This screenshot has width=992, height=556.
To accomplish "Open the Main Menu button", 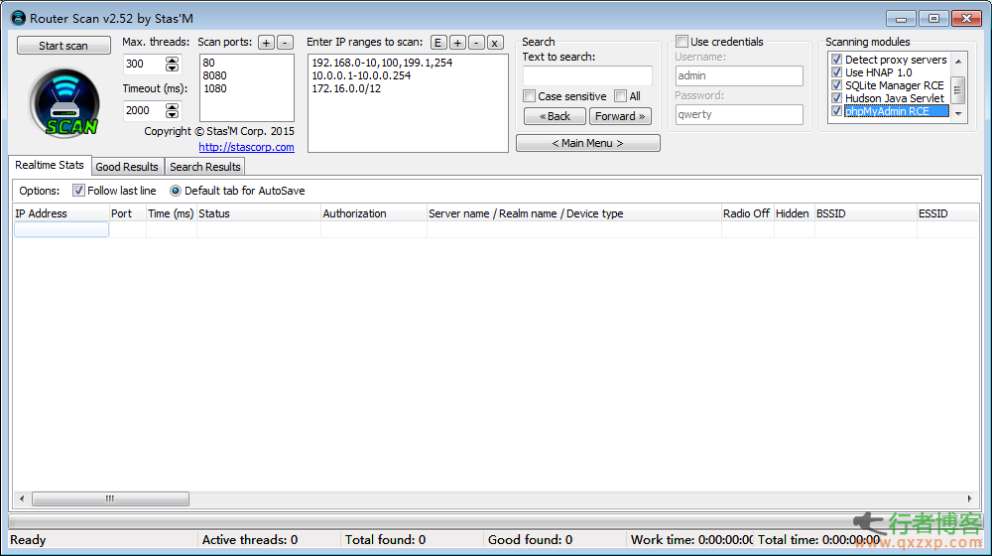I will [587, 143].
